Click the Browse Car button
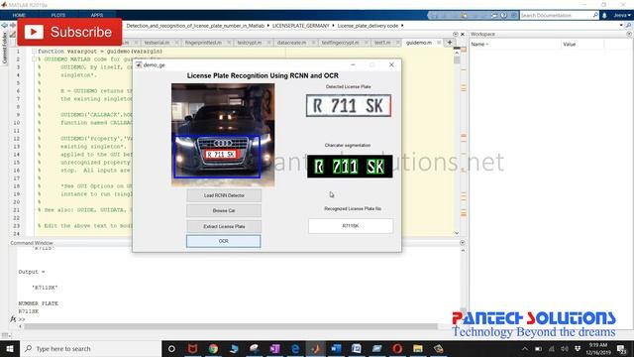The height and width of the screenshot is (357, 634). pos(224,211)
